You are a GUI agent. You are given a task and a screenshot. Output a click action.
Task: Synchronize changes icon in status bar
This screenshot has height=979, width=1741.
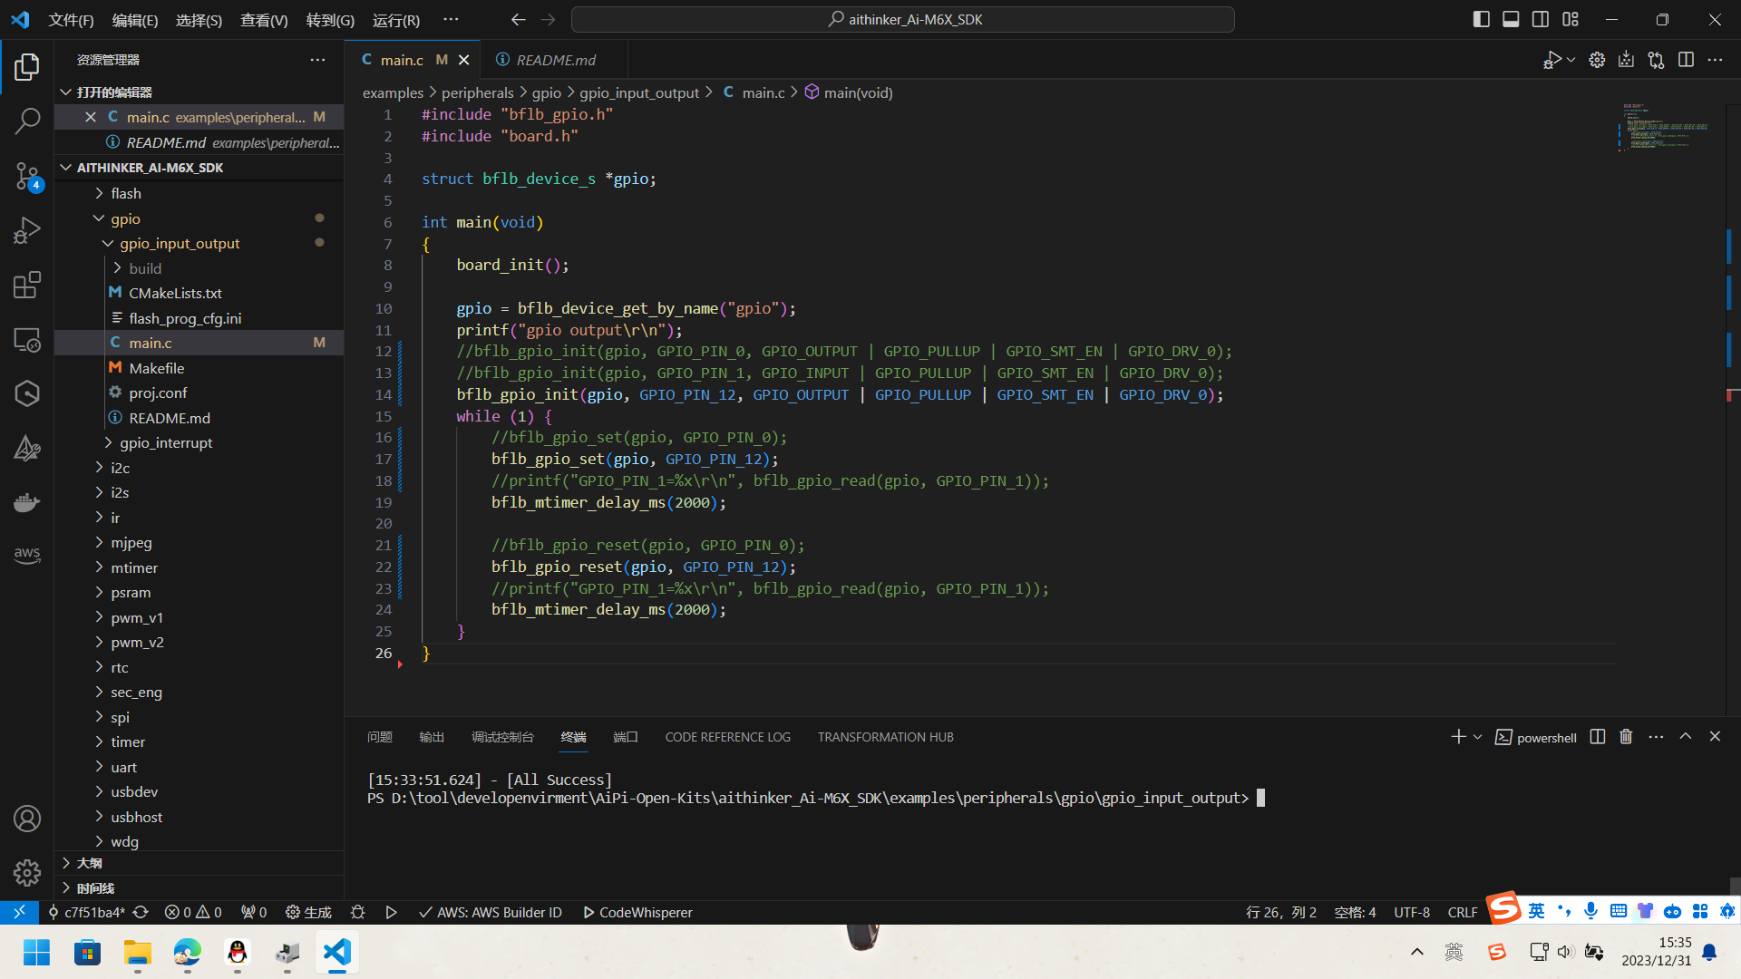pyautogui.click(x=141, y=912)
